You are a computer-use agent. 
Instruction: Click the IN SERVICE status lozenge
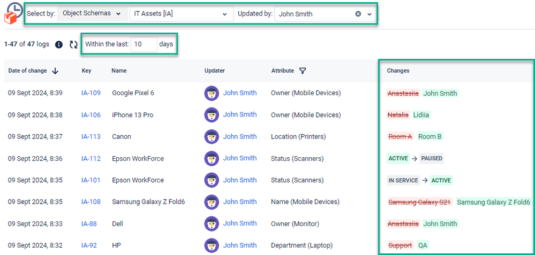pyautogui.click(x=403, y=180)
